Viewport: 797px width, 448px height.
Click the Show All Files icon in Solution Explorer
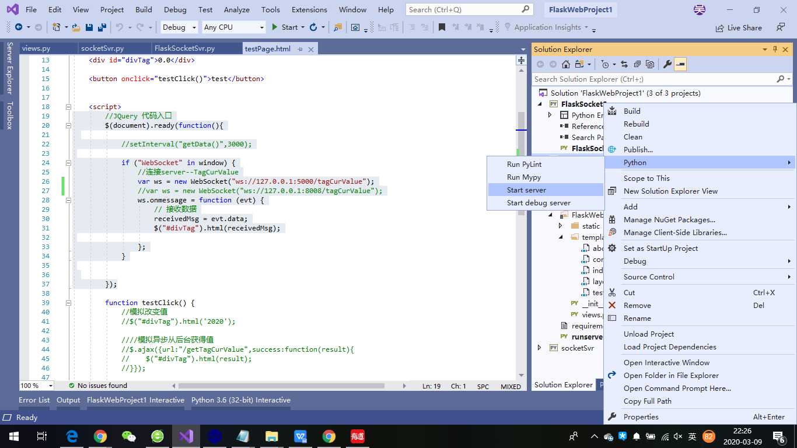[650, 64]
